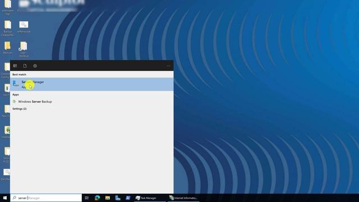Click in the taskbar search box containing "server"
This screenshot has width=359, height=202.
click(x=46, y=198)
